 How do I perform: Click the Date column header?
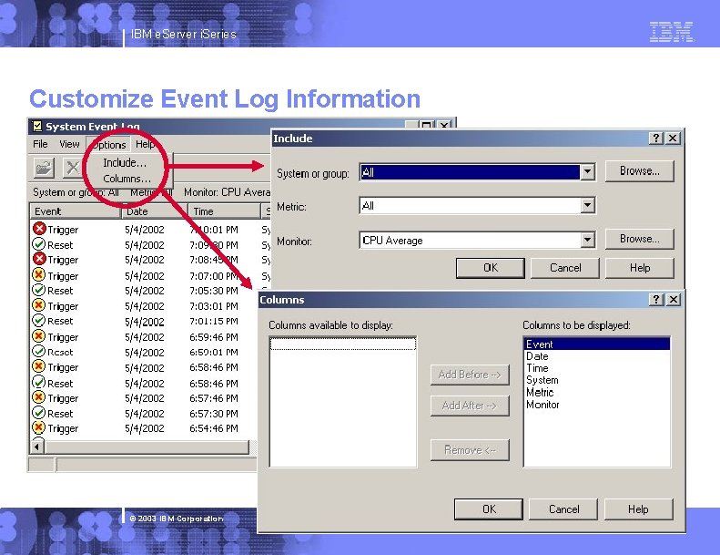155,211
